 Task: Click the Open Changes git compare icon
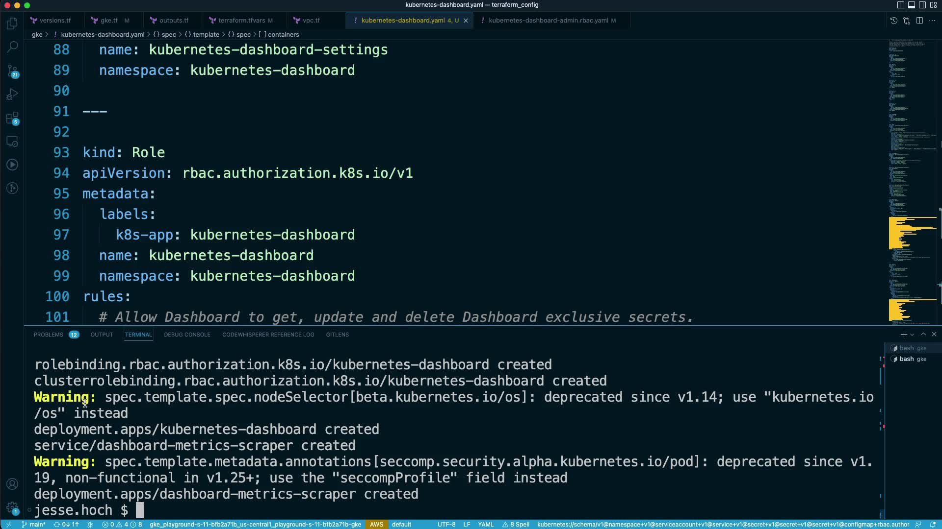[906, 21]
